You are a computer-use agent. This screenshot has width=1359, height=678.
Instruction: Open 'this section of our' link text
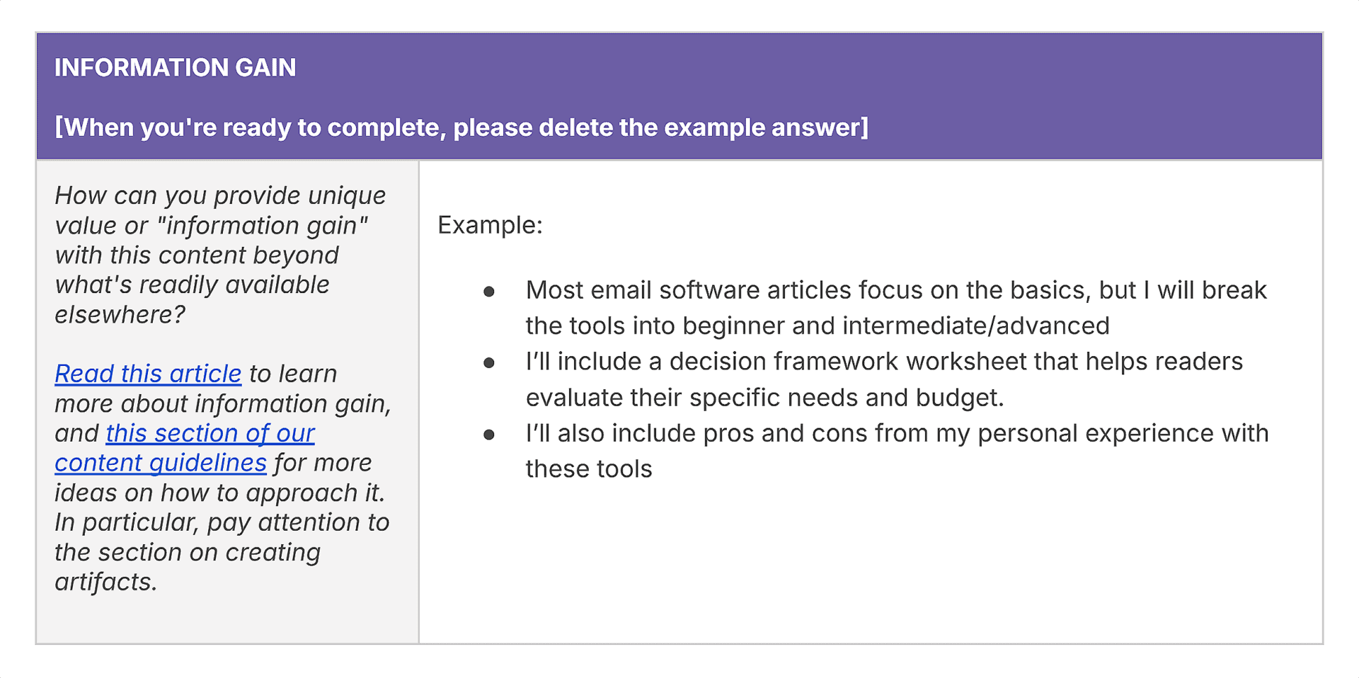coord(210,433)
